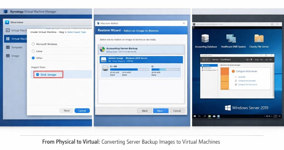Viewport: 284px width, 150px height.
Task: Click the Configure this local server link
Action: point(248,85)
